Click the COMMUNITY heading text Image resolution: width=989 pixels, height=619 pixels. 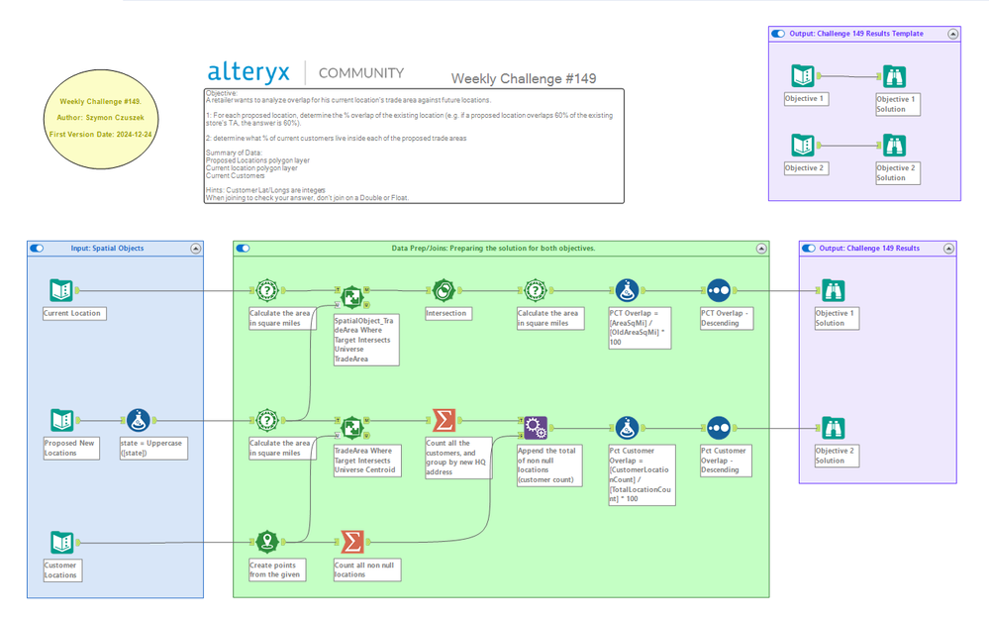tap(360, 73)
